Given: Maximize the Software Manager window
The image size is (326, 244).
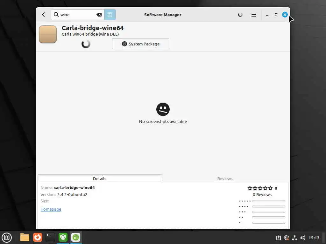Looking at the screenshot, I should [276, 15].
